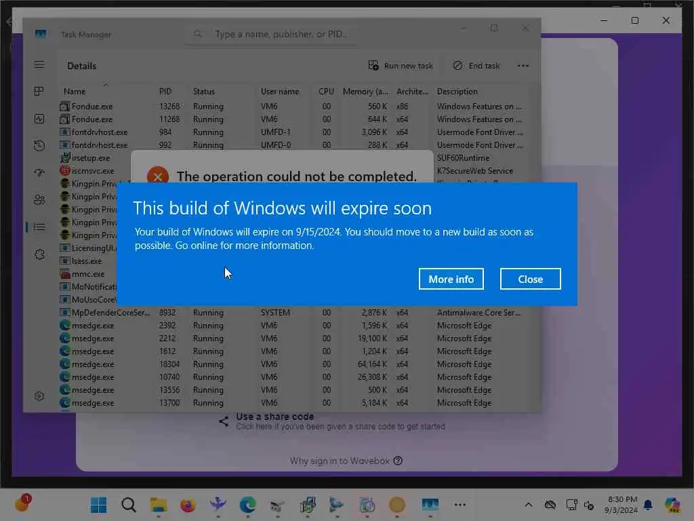Select msedge.exe row with PID 13700

(292, 403)
